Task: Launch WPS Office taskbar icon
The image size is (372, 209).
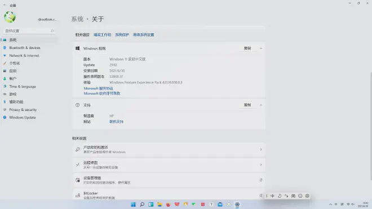Action: pos(177,204)
